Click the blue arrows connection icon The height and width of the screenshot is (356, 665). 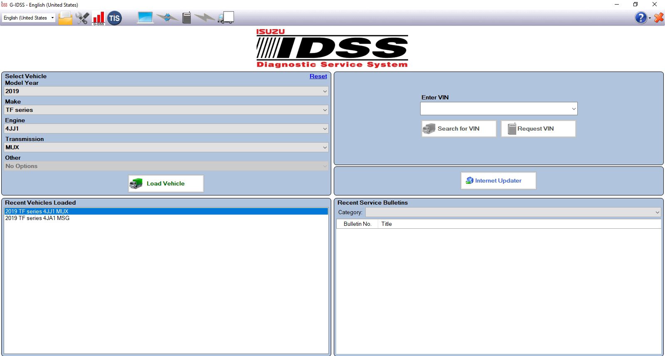click(x=167, y=17)
